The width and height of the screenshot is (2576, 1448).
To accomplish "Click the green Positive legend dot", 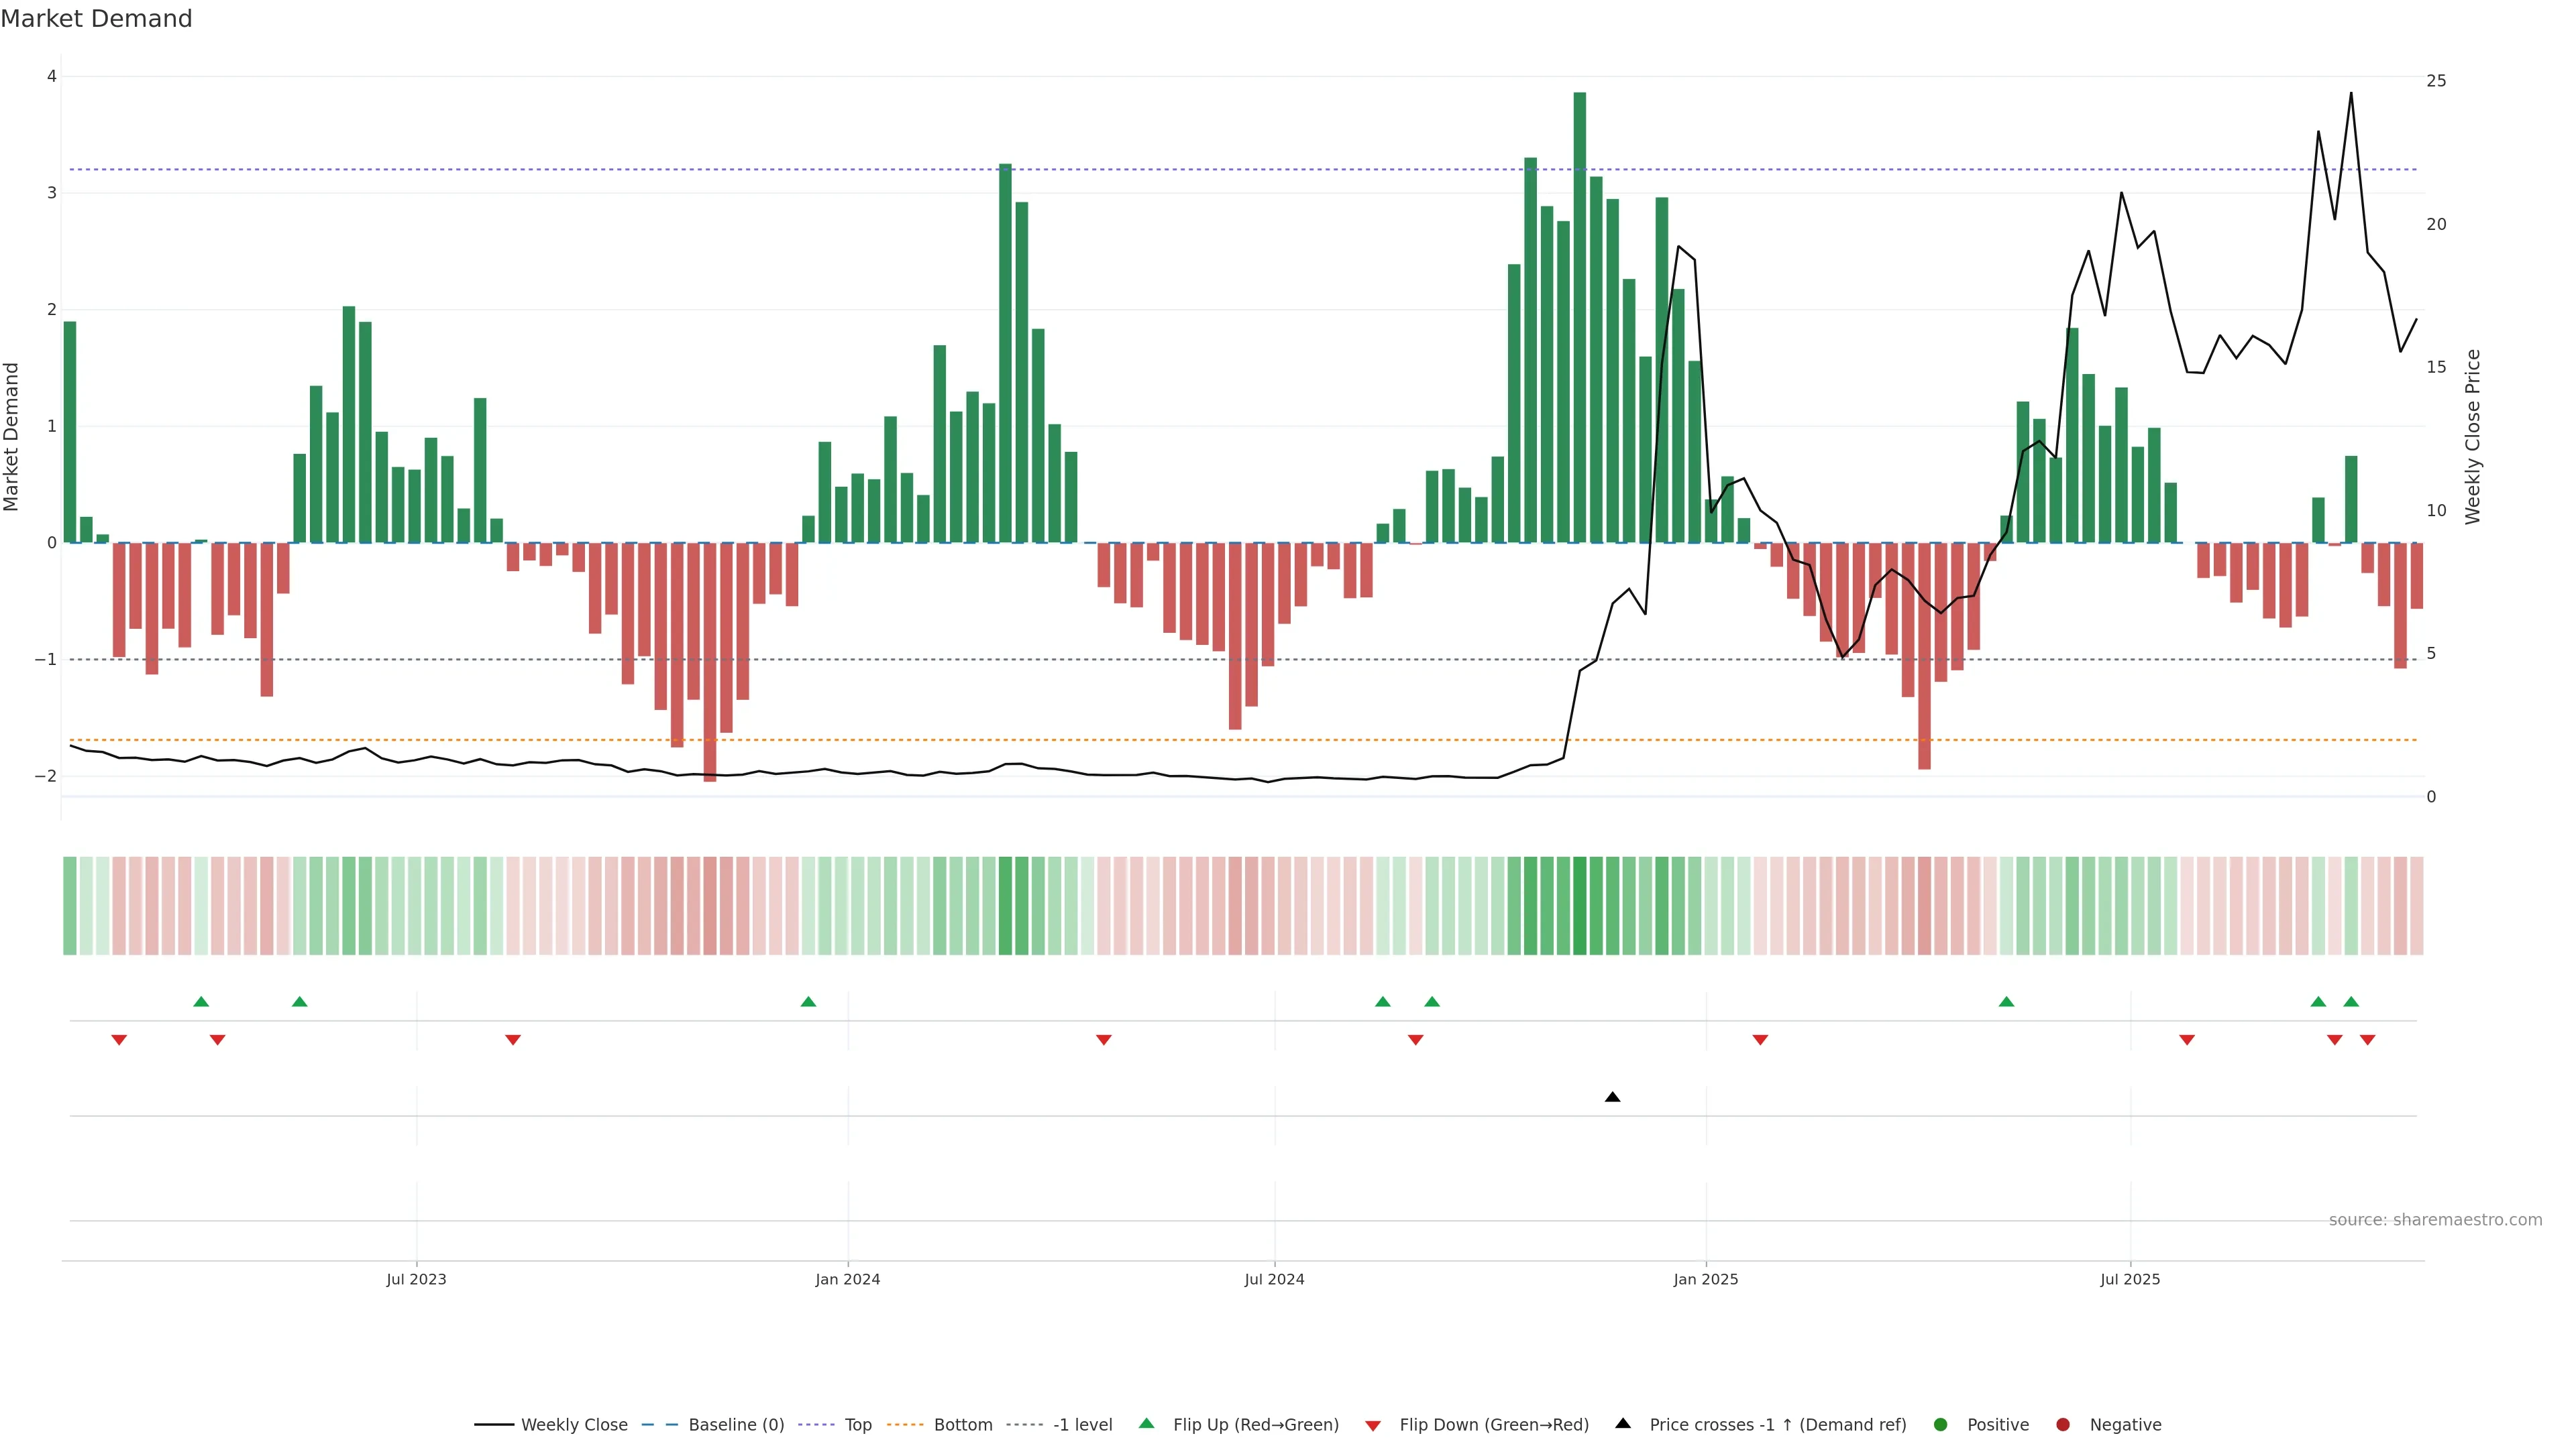I will (x=1940, y=1424).
